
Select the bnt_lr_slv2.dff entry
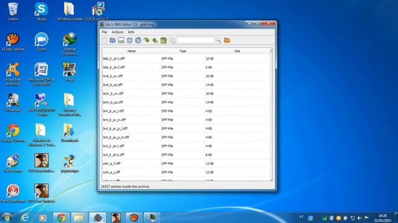186,155
